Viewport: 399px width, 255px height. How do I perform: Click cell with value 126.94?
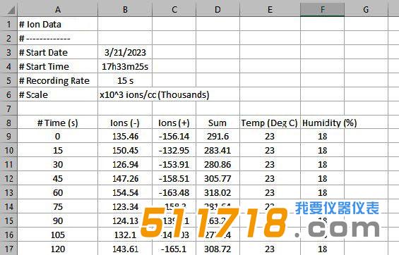tap(125, 164)
